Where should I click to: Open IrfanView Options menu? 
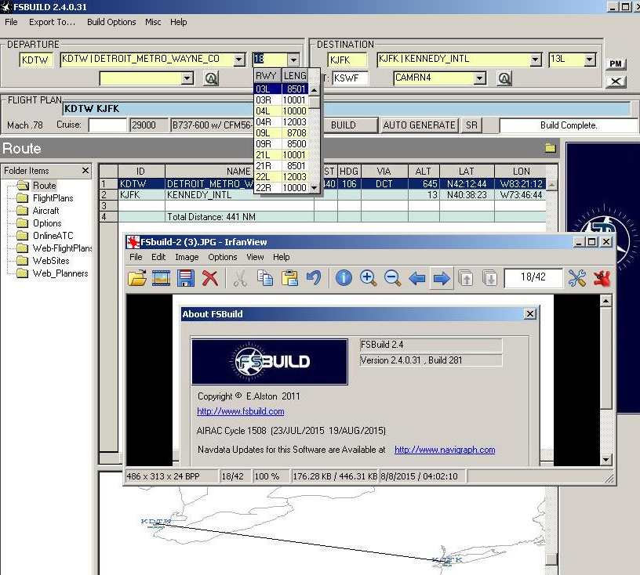point(223,257)
